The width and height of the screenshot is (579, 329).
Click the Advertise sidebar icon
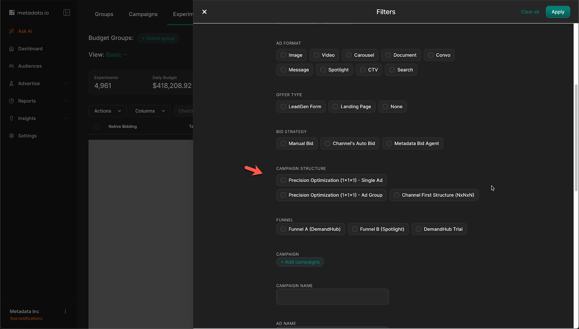pos(11,83)
